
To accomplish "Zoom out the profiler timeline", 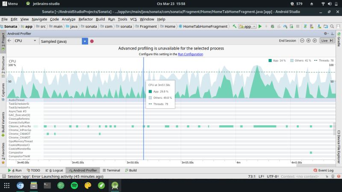I will point(302,41).
